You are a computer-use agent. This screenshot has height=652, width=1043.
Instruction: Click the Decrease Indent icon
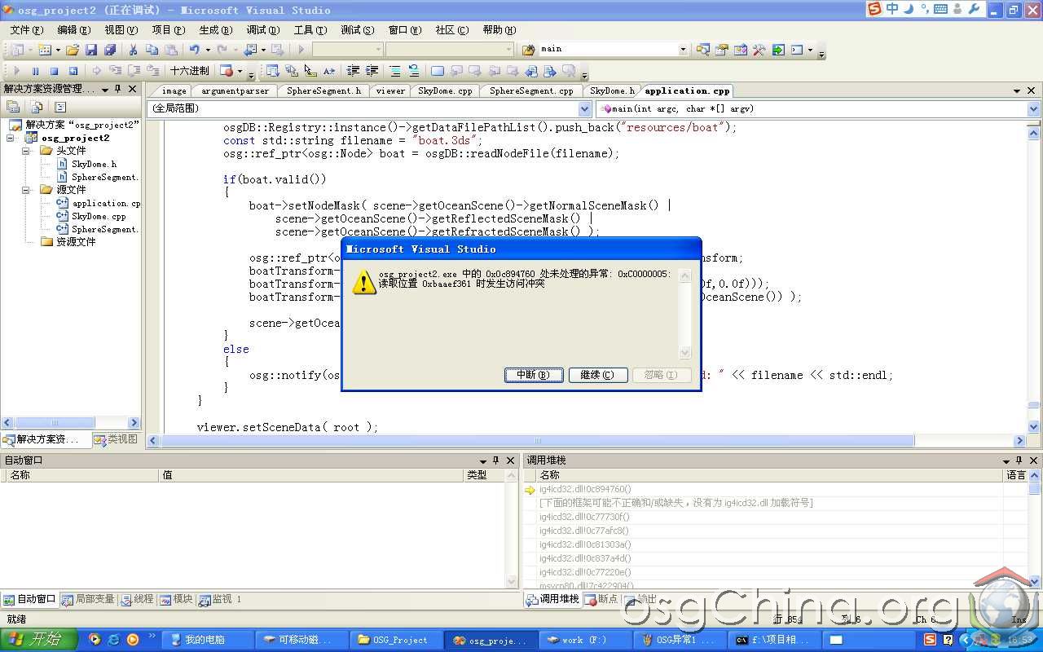pyautogui.click(x=353, y=71)
